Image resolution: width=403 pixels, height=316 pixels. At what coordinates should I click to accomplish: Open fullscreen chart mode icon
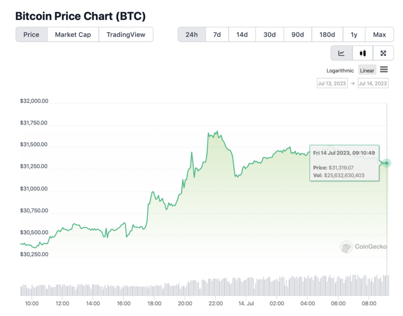pyautogui.click(x=383, y=53)
